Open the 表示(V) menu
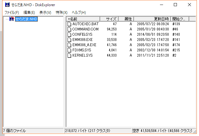Viewport: 199px width, 136px height. (45, 12)
